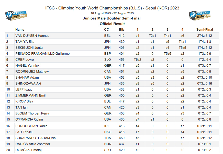This screenshot has width=223, height=154.
Task: Click the CC column header
Action: pos(106,30)
